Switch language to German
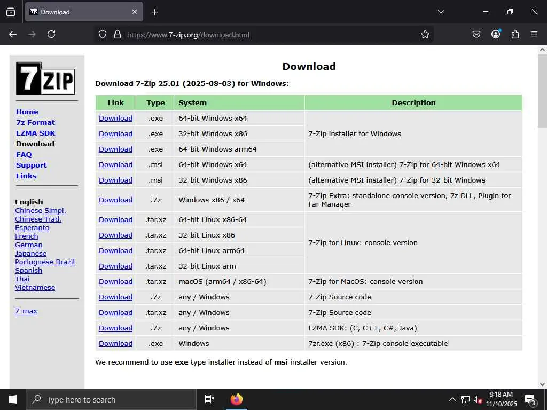 click(29, 245)
